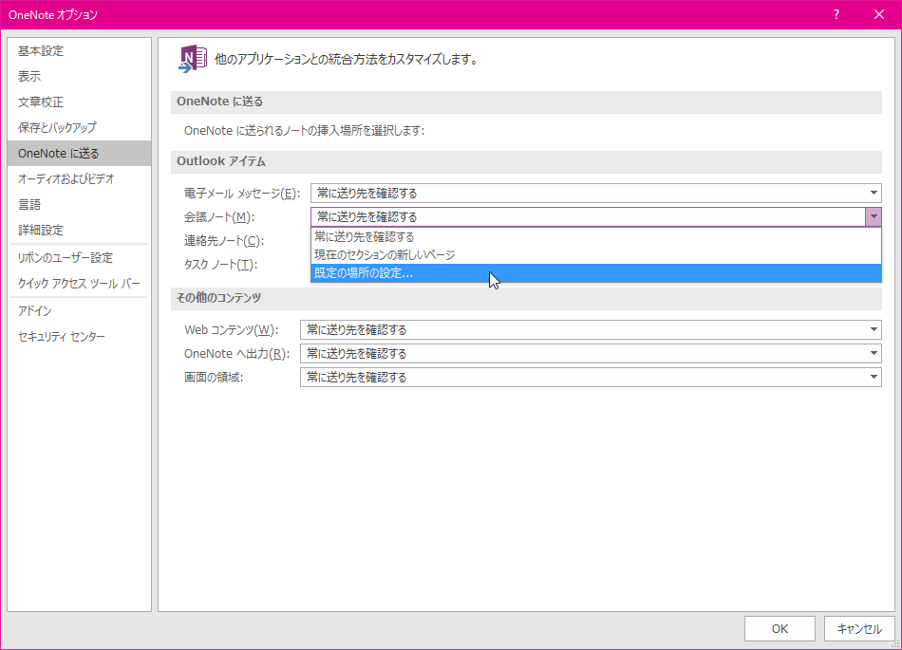Open the 詳細設定 category
Image resolution: width=902 pixels, height=650 pixels.
(x=79, y=230)
